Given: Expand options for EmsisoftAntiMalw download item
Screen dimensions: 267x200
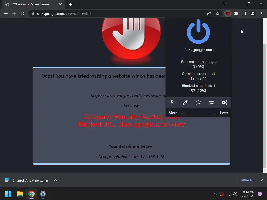Looking at the screenshot, I should click(x=56, y=180).
